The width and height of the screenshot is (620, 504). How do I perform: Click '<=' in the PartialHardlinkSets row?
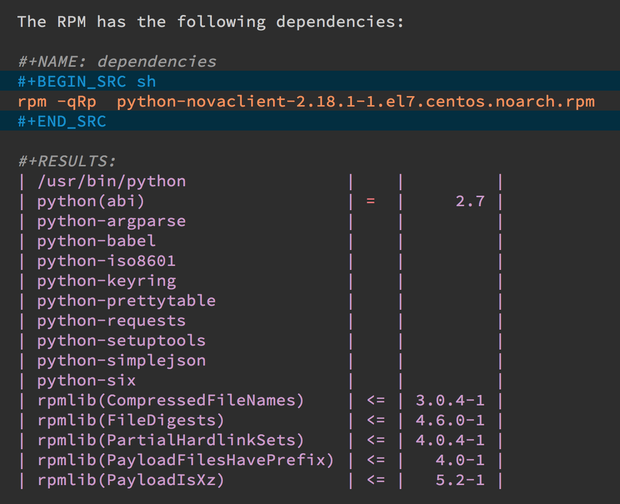click(376, 440)
